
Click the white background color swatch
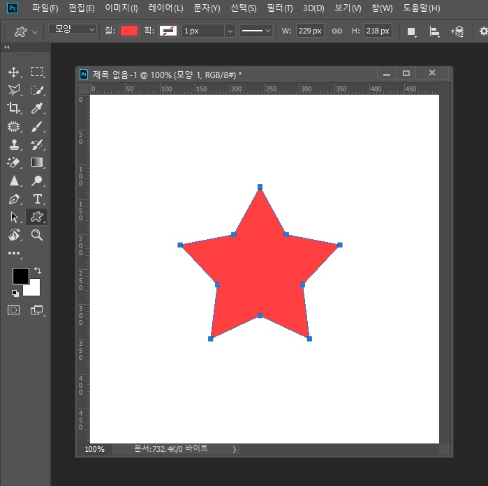pyautogui.click(x=35, y=290)
